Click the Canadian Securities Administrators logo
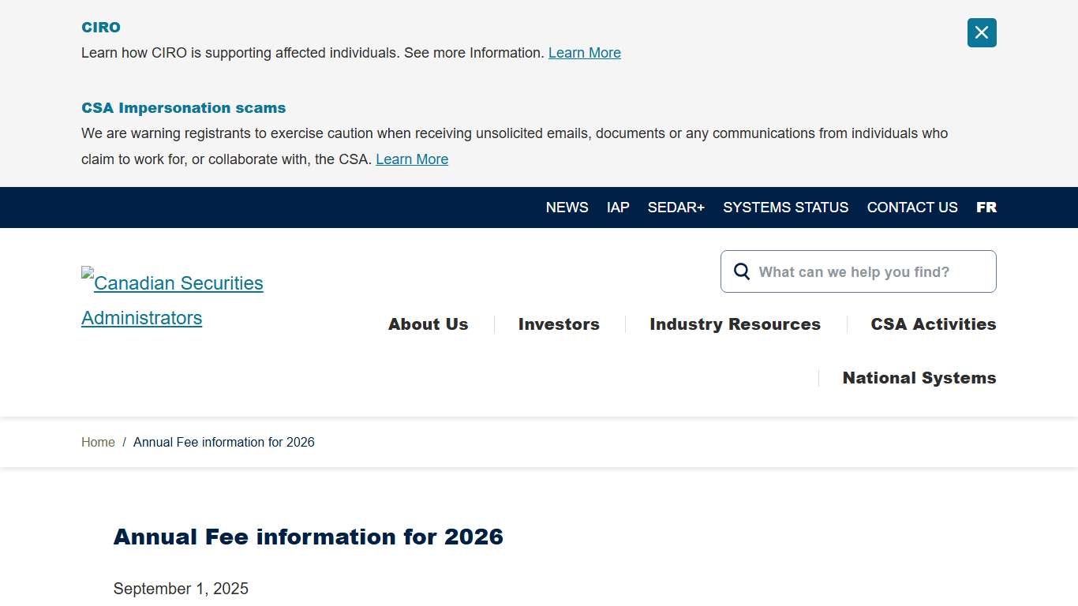The width and height of the screenshot is (1078, 606). tap(172, 300)
